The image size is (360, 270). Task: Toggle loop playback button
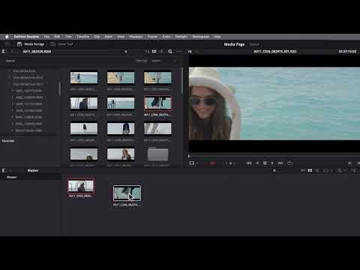[x=289, y=163]
